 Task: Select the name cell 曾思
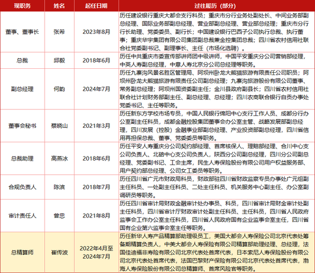coord(59,216)
